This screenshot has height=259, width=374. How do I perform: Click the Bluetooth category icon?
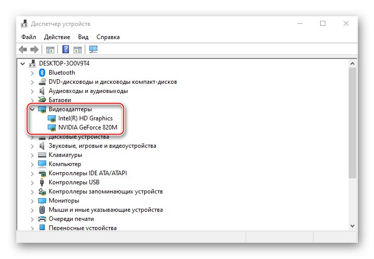pos(42,73)
